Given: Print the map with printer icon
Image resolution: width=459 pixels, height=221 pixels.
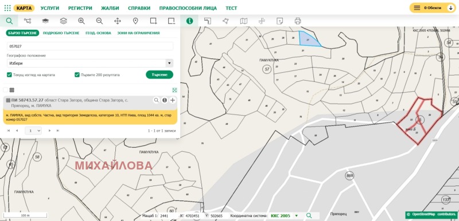Looking at the screenshot, I should click(x=298, y=21).
